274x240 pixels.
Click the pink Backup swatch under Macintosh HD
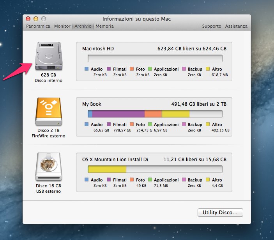click(x=184, y=69)
